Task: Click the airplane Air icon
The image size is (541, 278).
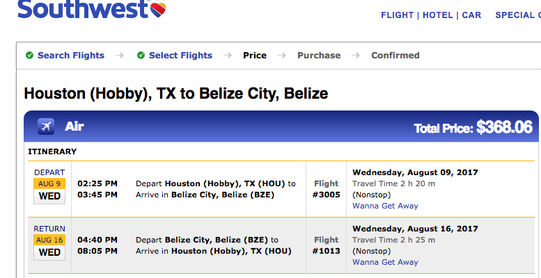Action: tap(46, 126)
